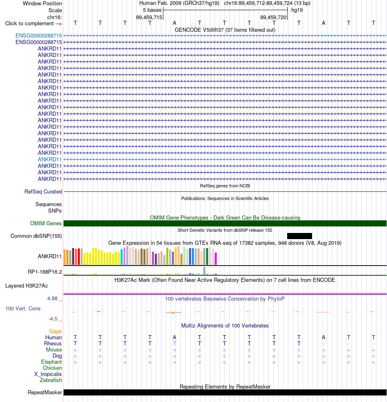This screenshot has height=402, width=387.
Task: Open 'Short Genetic Variants from dbSNP release 155' title
Action: pos(225,230)
